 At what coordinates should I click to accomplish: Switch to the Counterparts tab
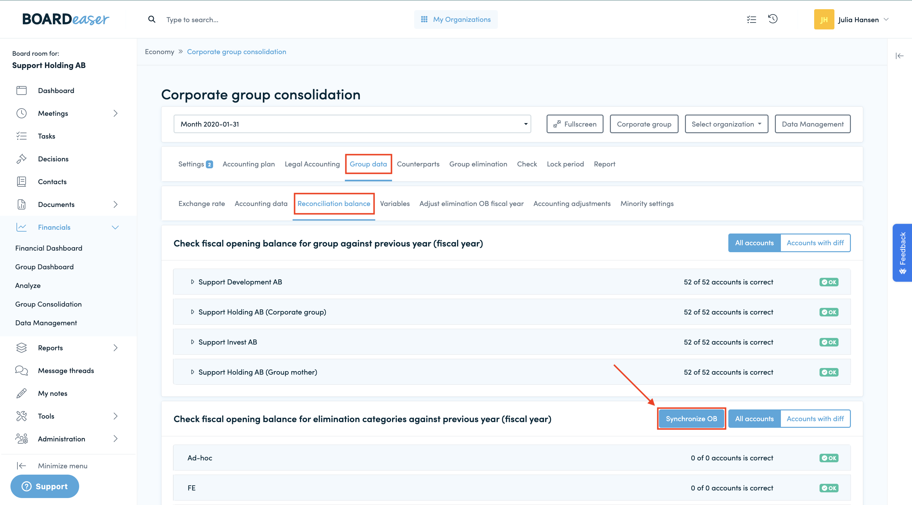pyautogui.click(x=418, y=164)
